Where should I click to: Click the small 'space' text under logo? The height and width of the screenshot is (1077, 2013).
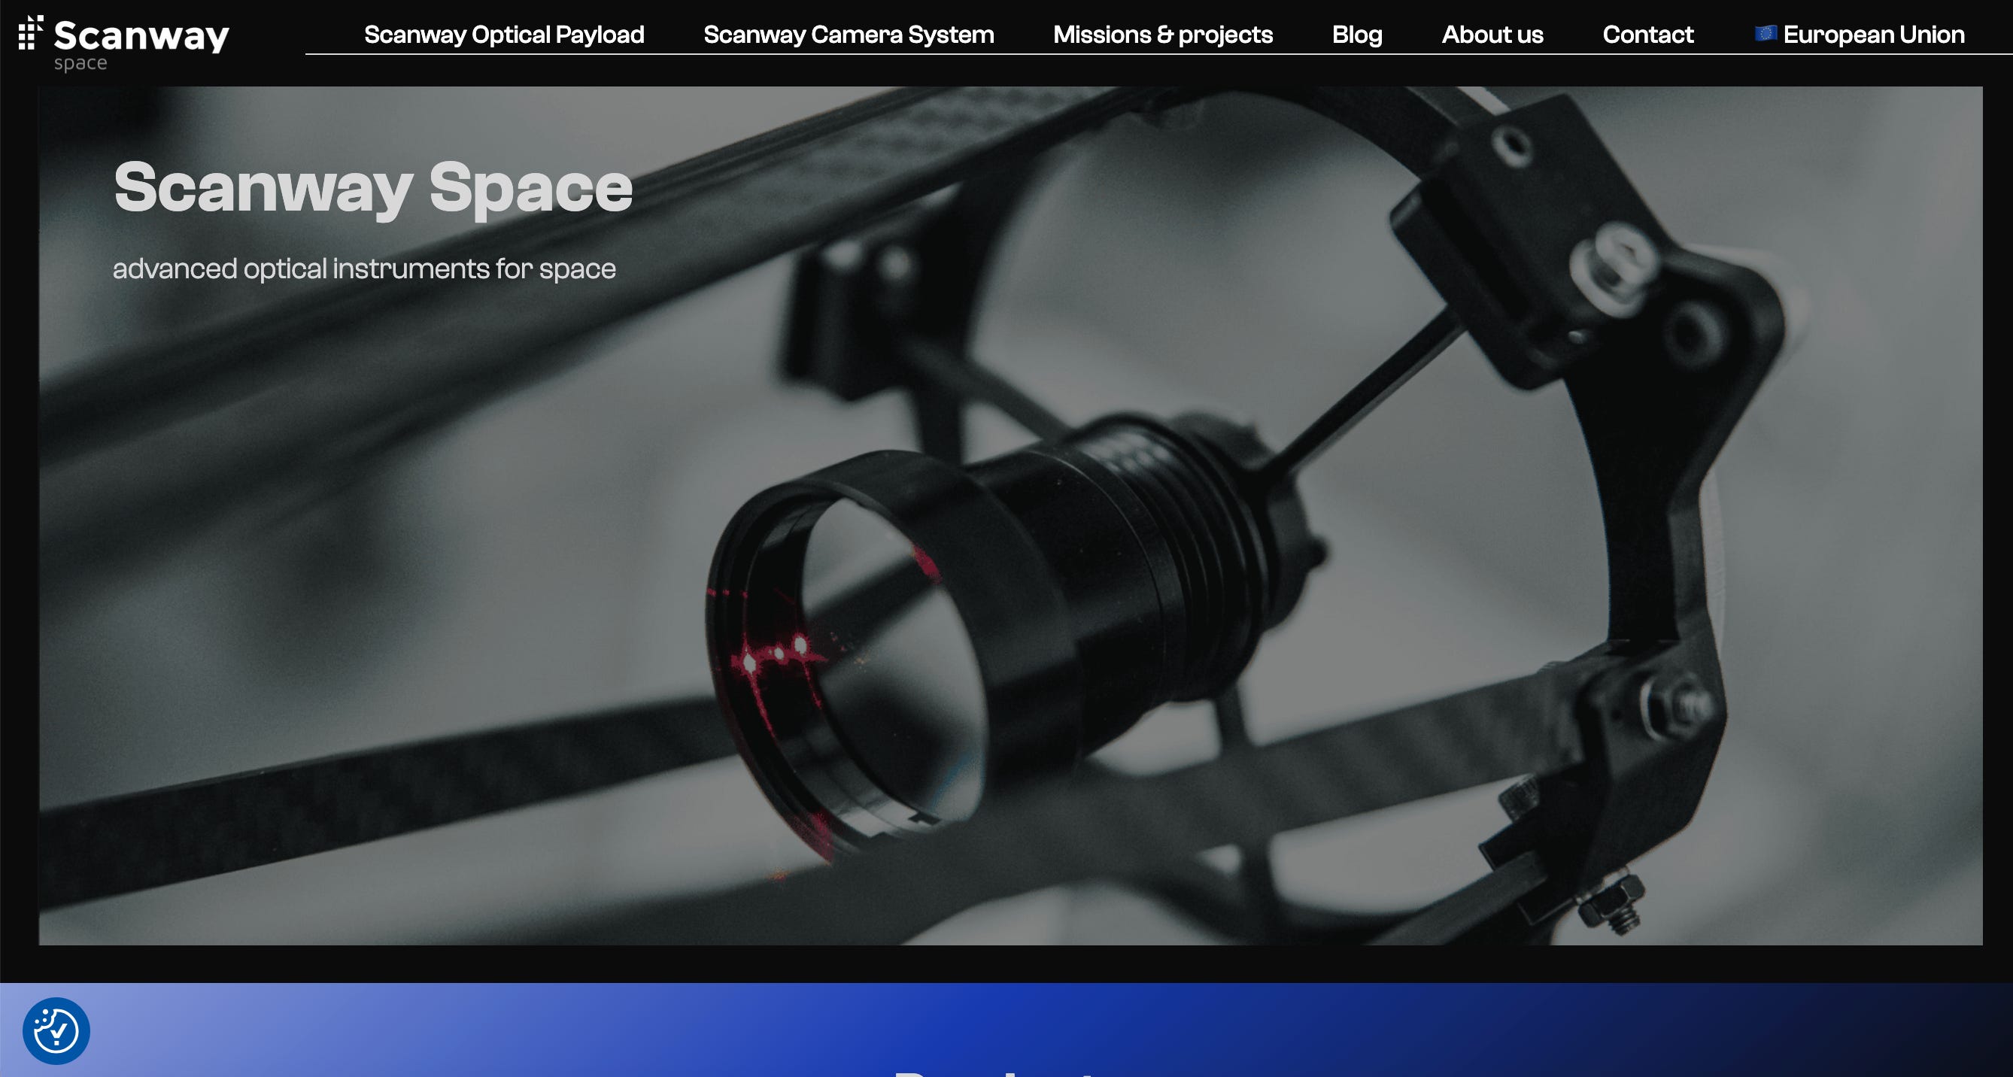80,63
